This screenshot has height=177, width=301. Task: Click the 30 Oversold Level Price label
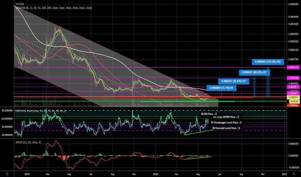[x=226, y=128]
